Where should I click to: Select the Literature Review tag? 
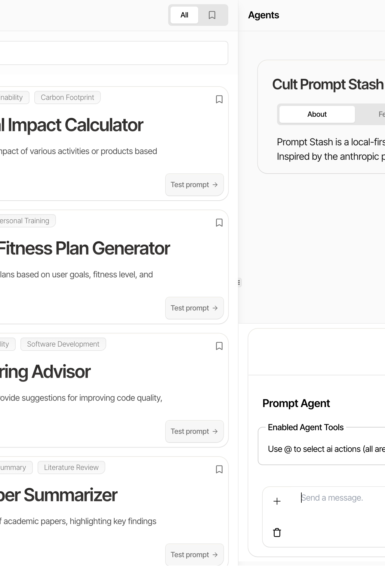tap(71, 468)
